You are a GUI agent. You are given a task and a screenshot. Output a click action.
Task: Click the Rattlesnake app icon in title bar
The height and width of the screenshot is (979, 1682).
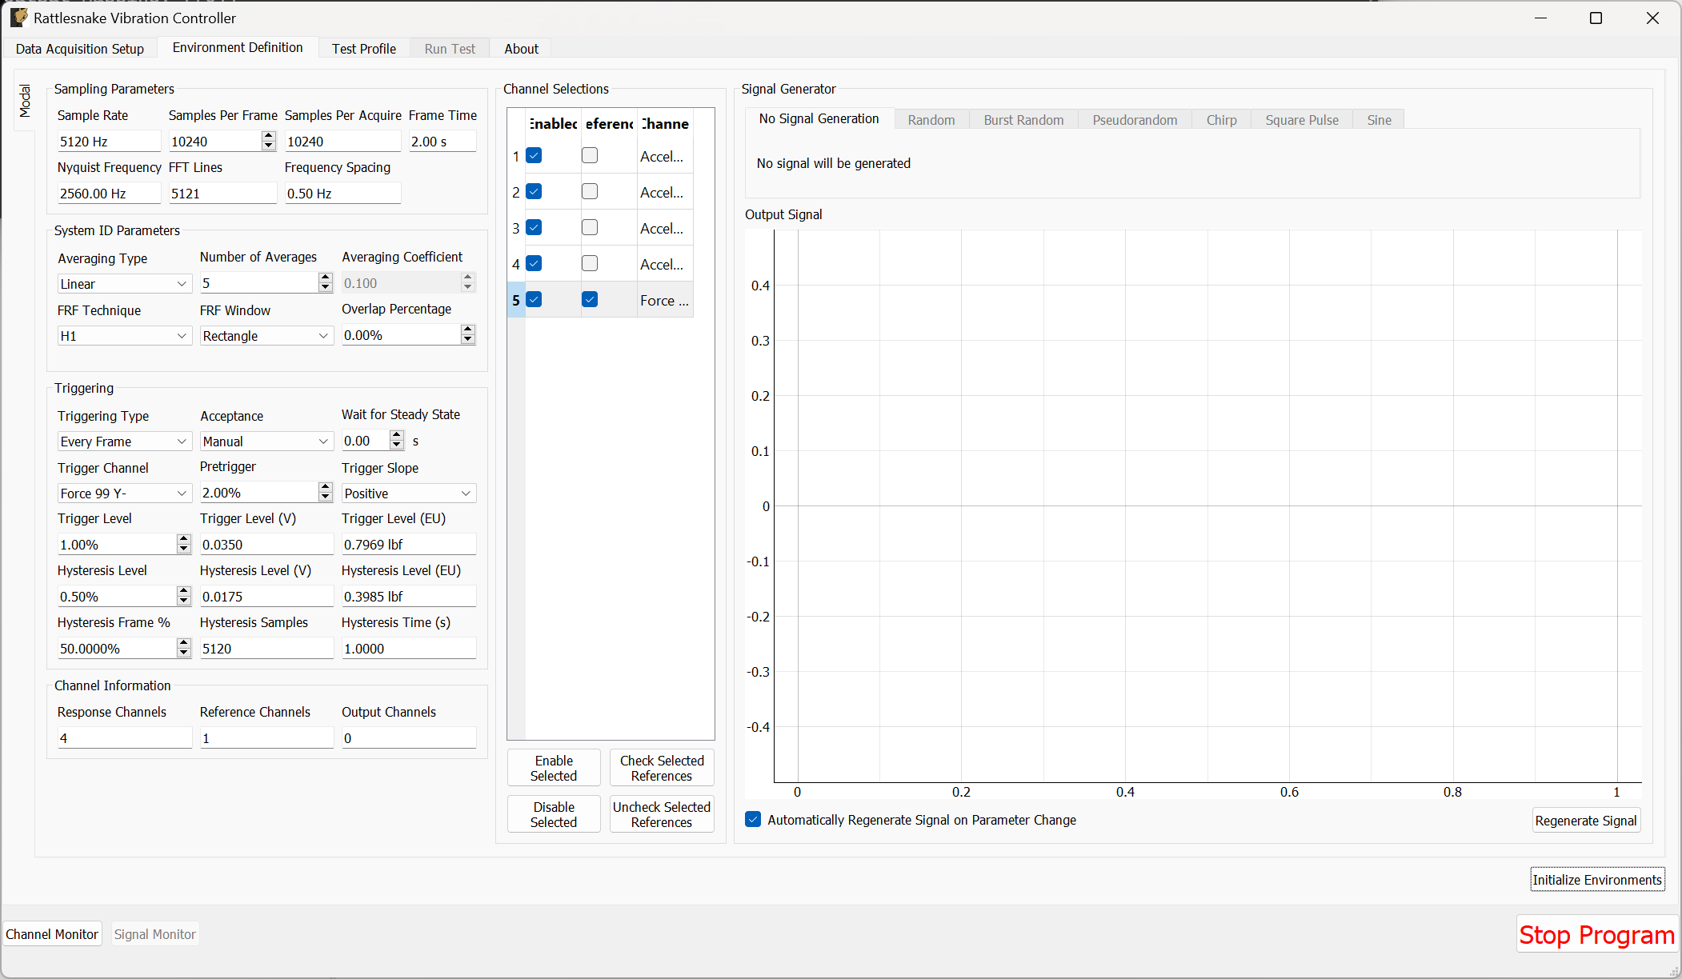pyautogui.click(x=18, y=17)
